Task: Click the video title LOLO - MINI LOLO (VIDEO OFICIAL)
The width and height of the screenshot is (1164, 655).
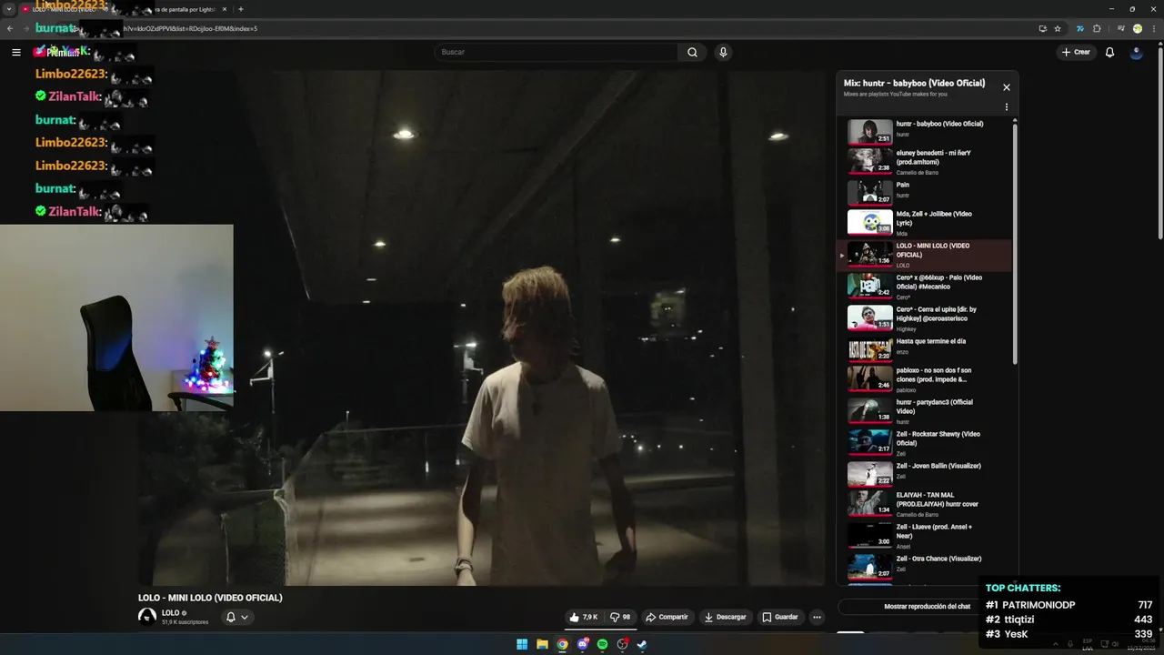Action: coord(210,598)
